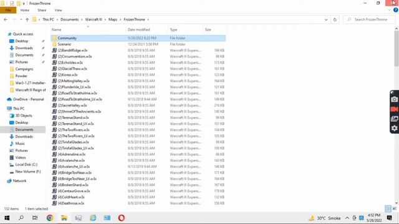Expand the address bar history dropdown
This screenshot has width=399, height=224.
click(x=326, y=19)
